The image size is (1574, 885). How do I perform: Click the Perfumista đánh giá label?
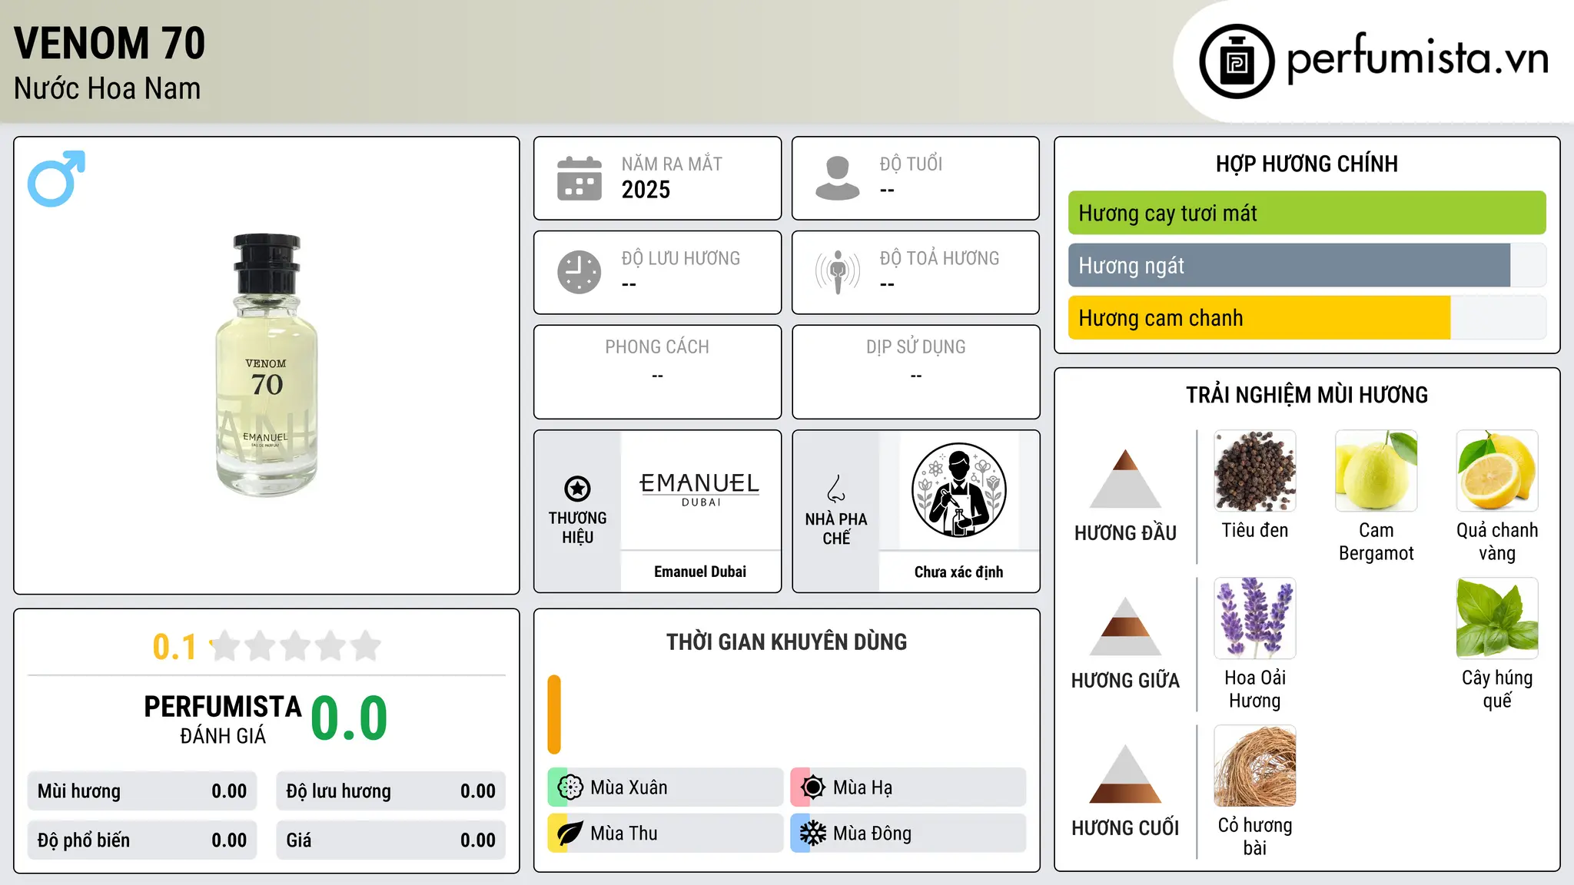(x=223, y=719)
